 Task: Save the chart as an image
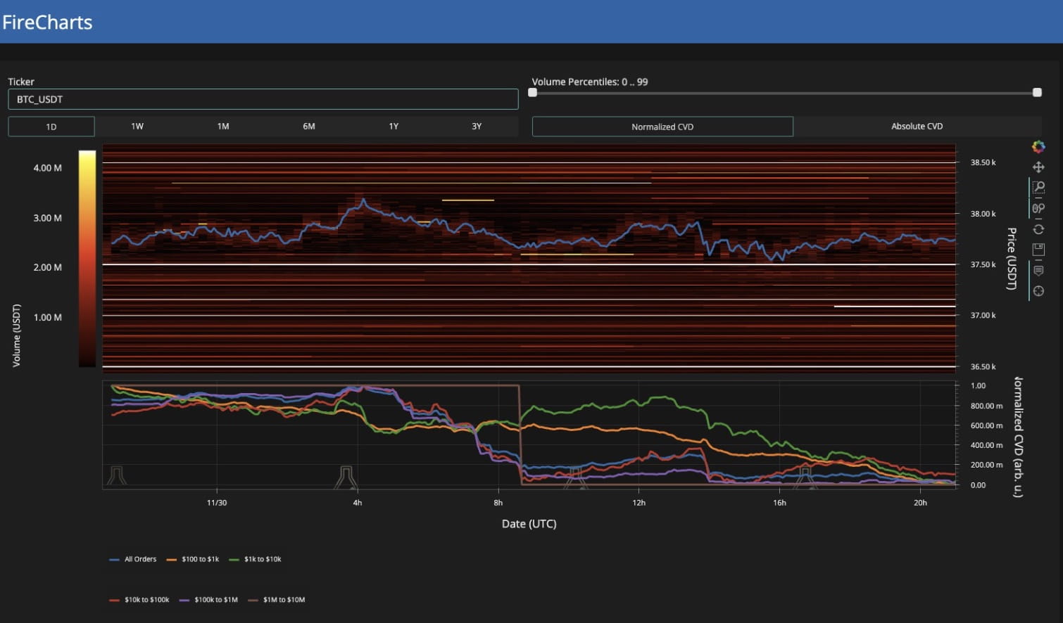pos(1038,249)
